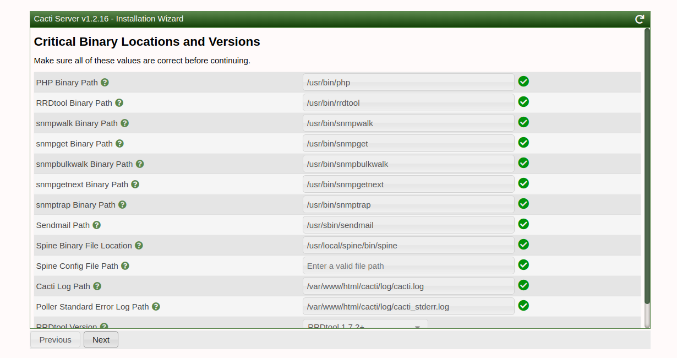This screenshot has width=677, height=358.
Task: Open help icon for RRDtool Binary Path
Action: [119, 102]
